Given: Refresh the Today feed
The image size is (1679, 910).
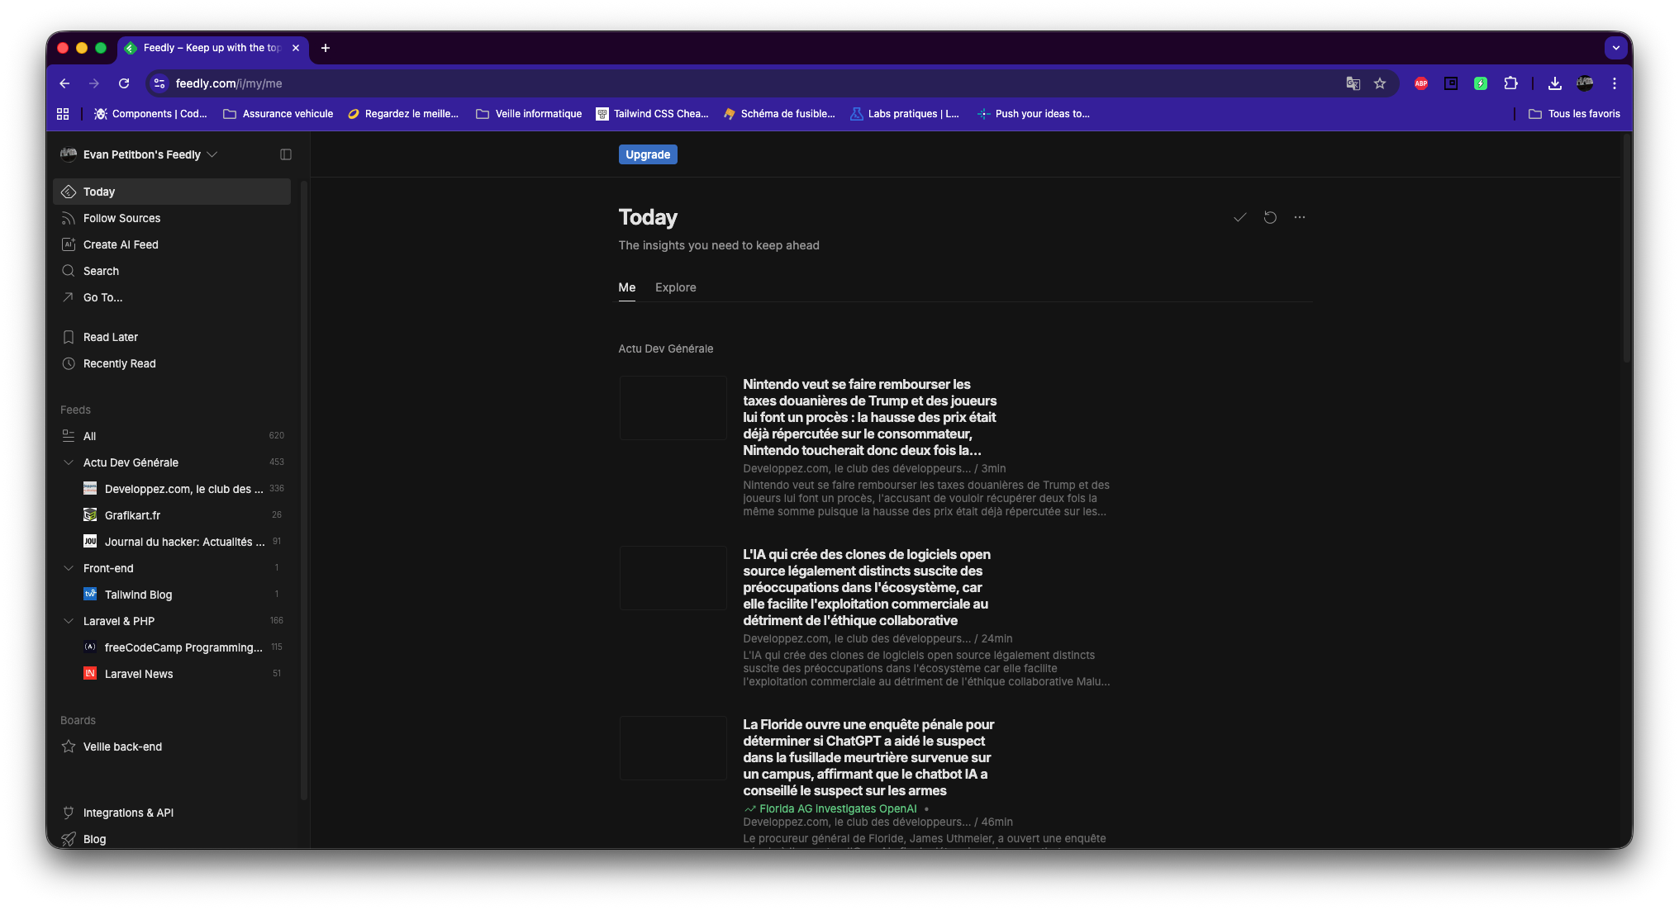Looking at the screenshot, I should pos(1270,217).
